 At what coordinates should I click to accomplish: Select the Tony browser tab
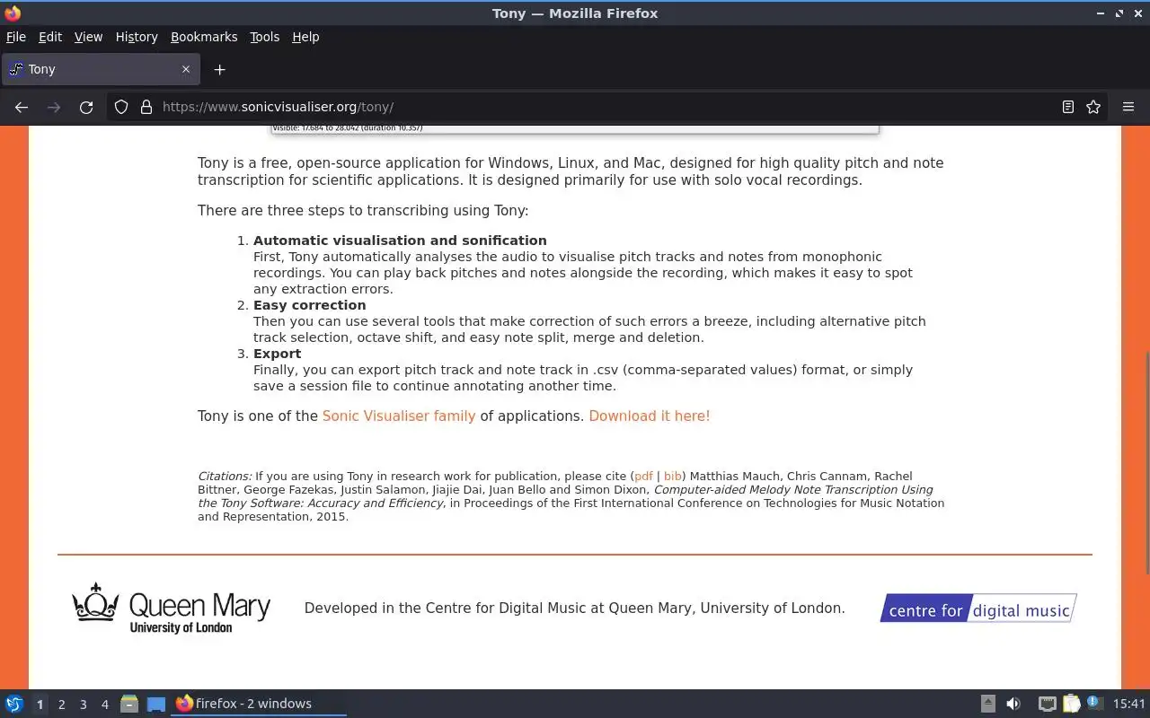point(101,69)
